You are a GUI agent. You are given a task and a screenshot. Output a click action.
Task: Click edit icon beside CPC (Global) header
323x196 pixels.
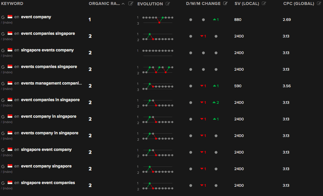pos(319,4)
